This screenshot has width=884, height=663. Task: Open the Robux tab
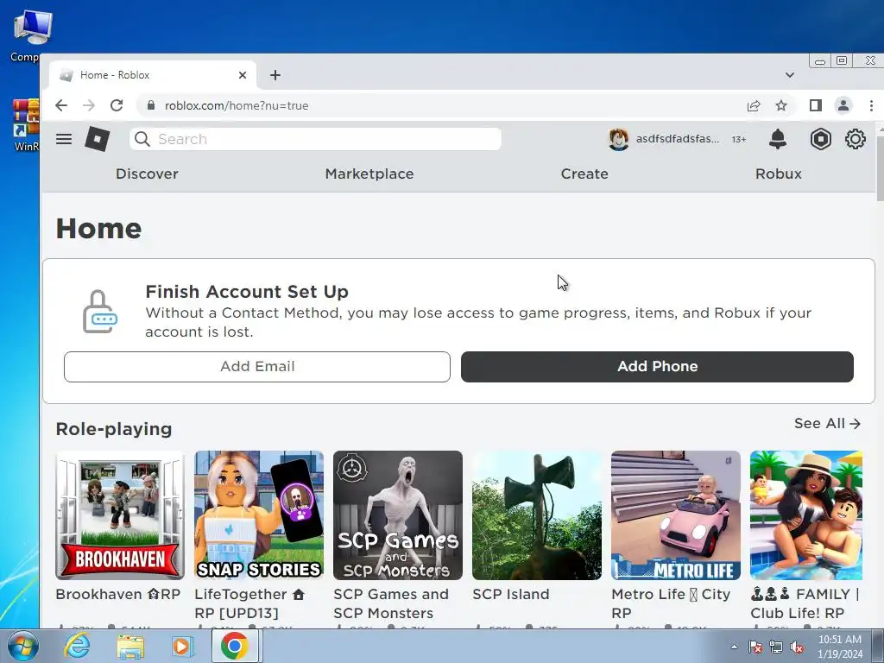point(778,174)
